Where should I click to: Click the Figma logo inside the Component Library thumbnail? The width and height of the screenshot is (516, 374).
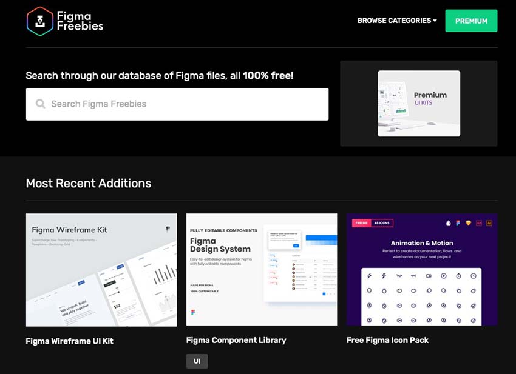[x=193, y=312]
